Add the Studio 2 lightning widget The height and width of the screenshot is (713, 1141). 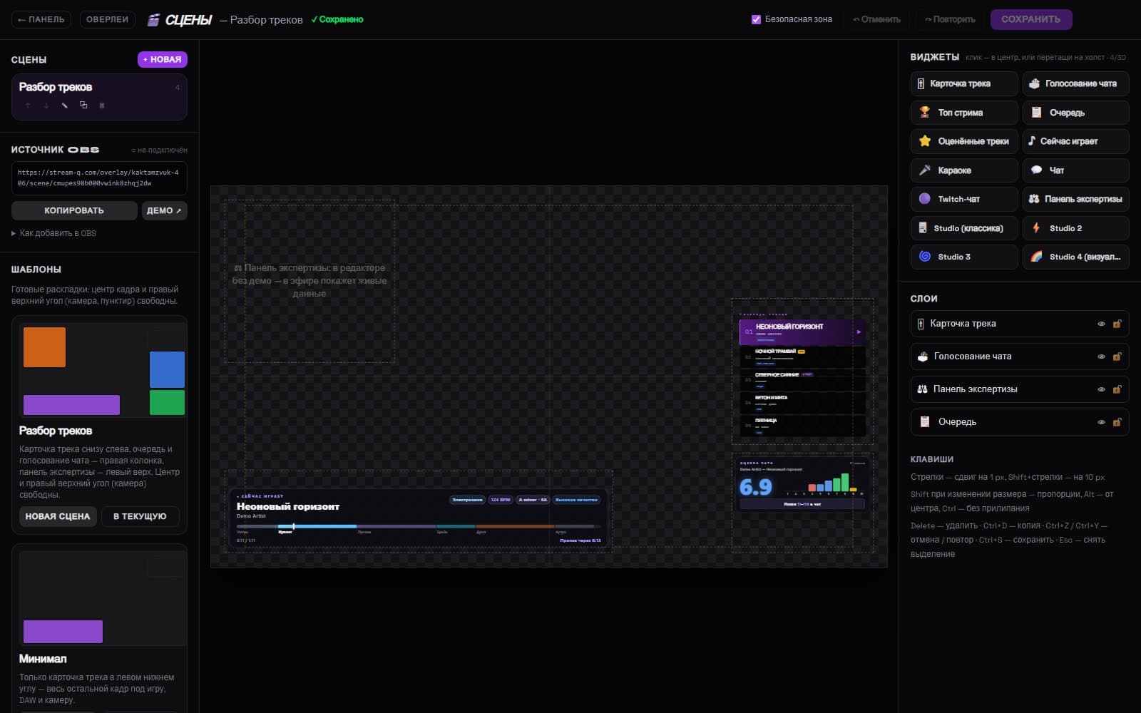pyautogui.click(x=1075, y=228)
